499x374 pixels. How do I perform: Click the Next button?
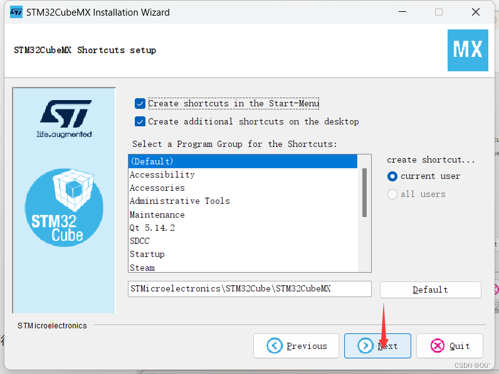click(377, 346)
